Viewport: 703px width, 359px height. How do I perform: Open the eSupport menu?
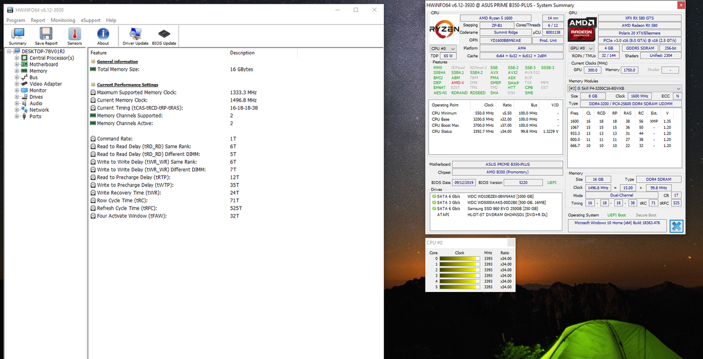(x=90, y=20)
